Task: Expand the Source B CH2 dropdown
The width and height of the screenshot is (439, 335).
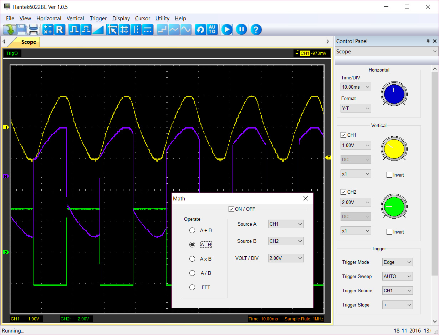Action: 286,241
